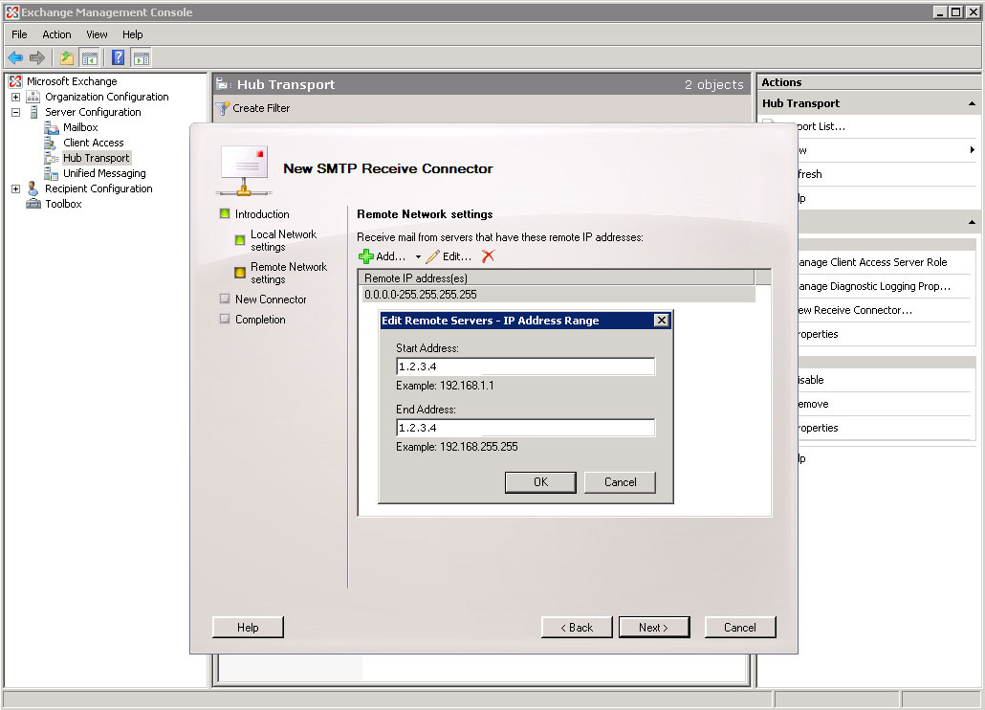This screenshot has height=710, width=985.
Task: Select Toolbox in the console tree
Action: 63,204
